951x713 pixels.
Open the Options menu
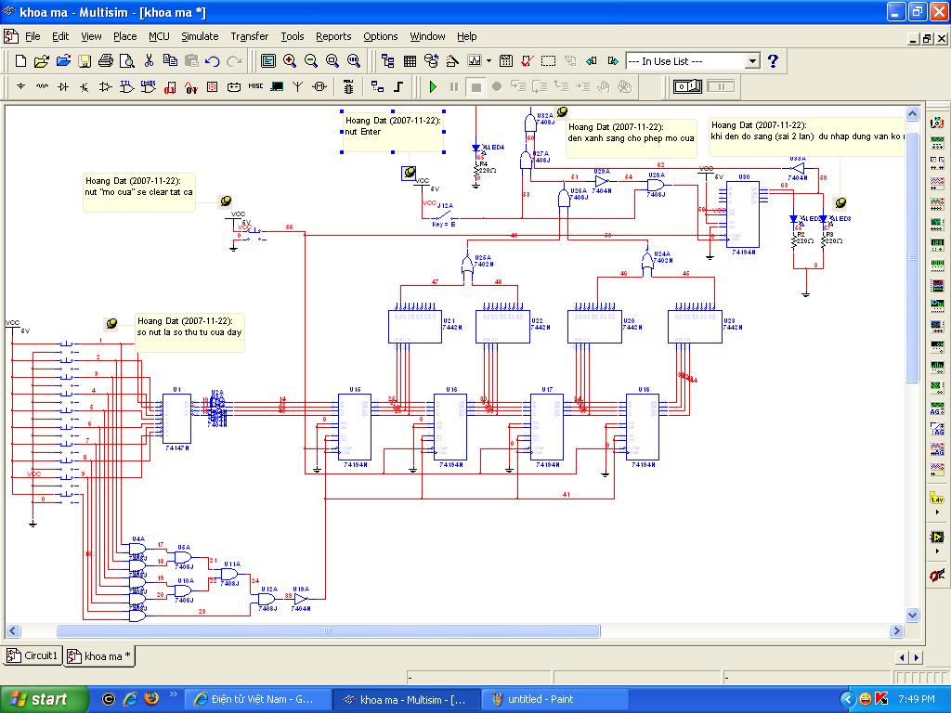(x=380, y=36)
